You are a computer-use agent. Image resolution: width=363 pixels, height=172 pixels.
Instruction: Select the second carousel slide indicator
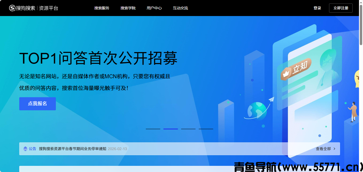pyautogui.click(x=171, y=129)
